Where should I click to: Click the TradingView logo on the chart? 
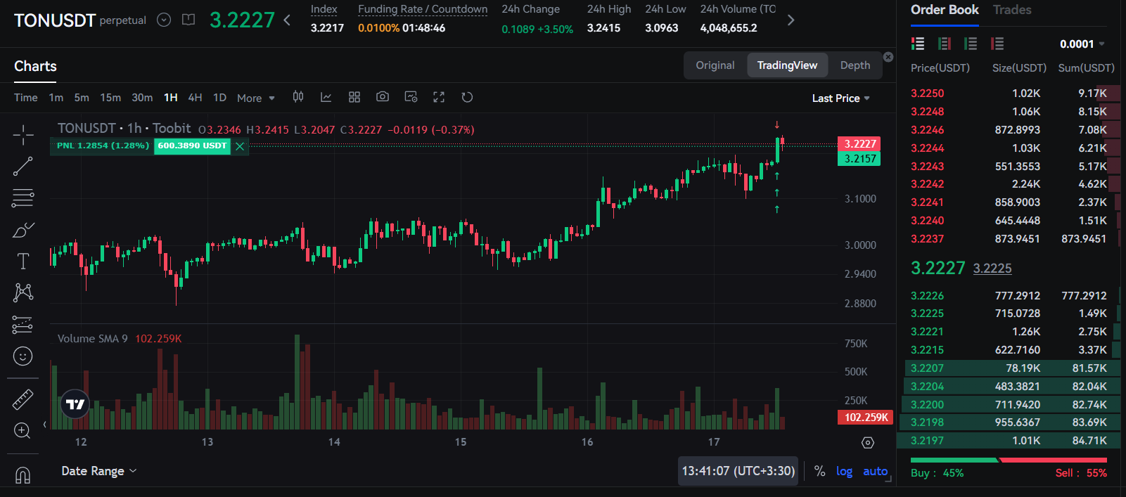[x=75, y=404]
